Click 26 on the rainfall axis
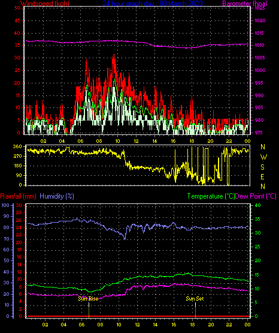 [x=19, y=220]
